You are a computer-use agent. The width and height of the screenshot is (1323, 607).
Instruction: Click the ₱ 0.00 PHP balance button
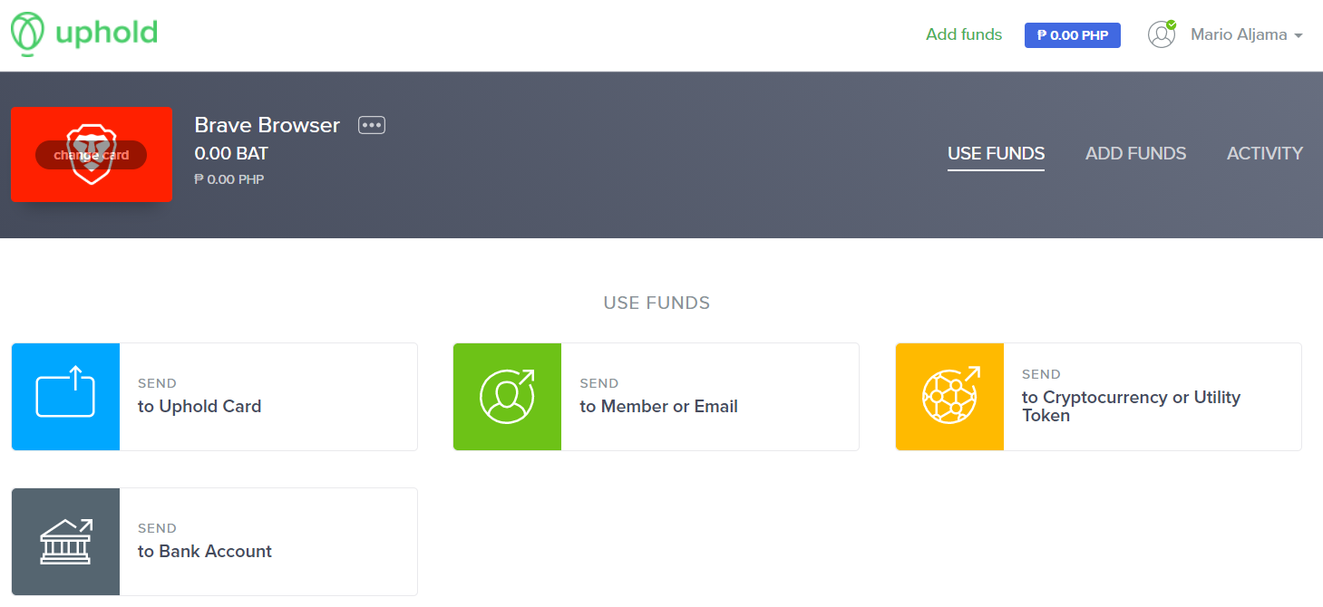(x=1073, y=35)
